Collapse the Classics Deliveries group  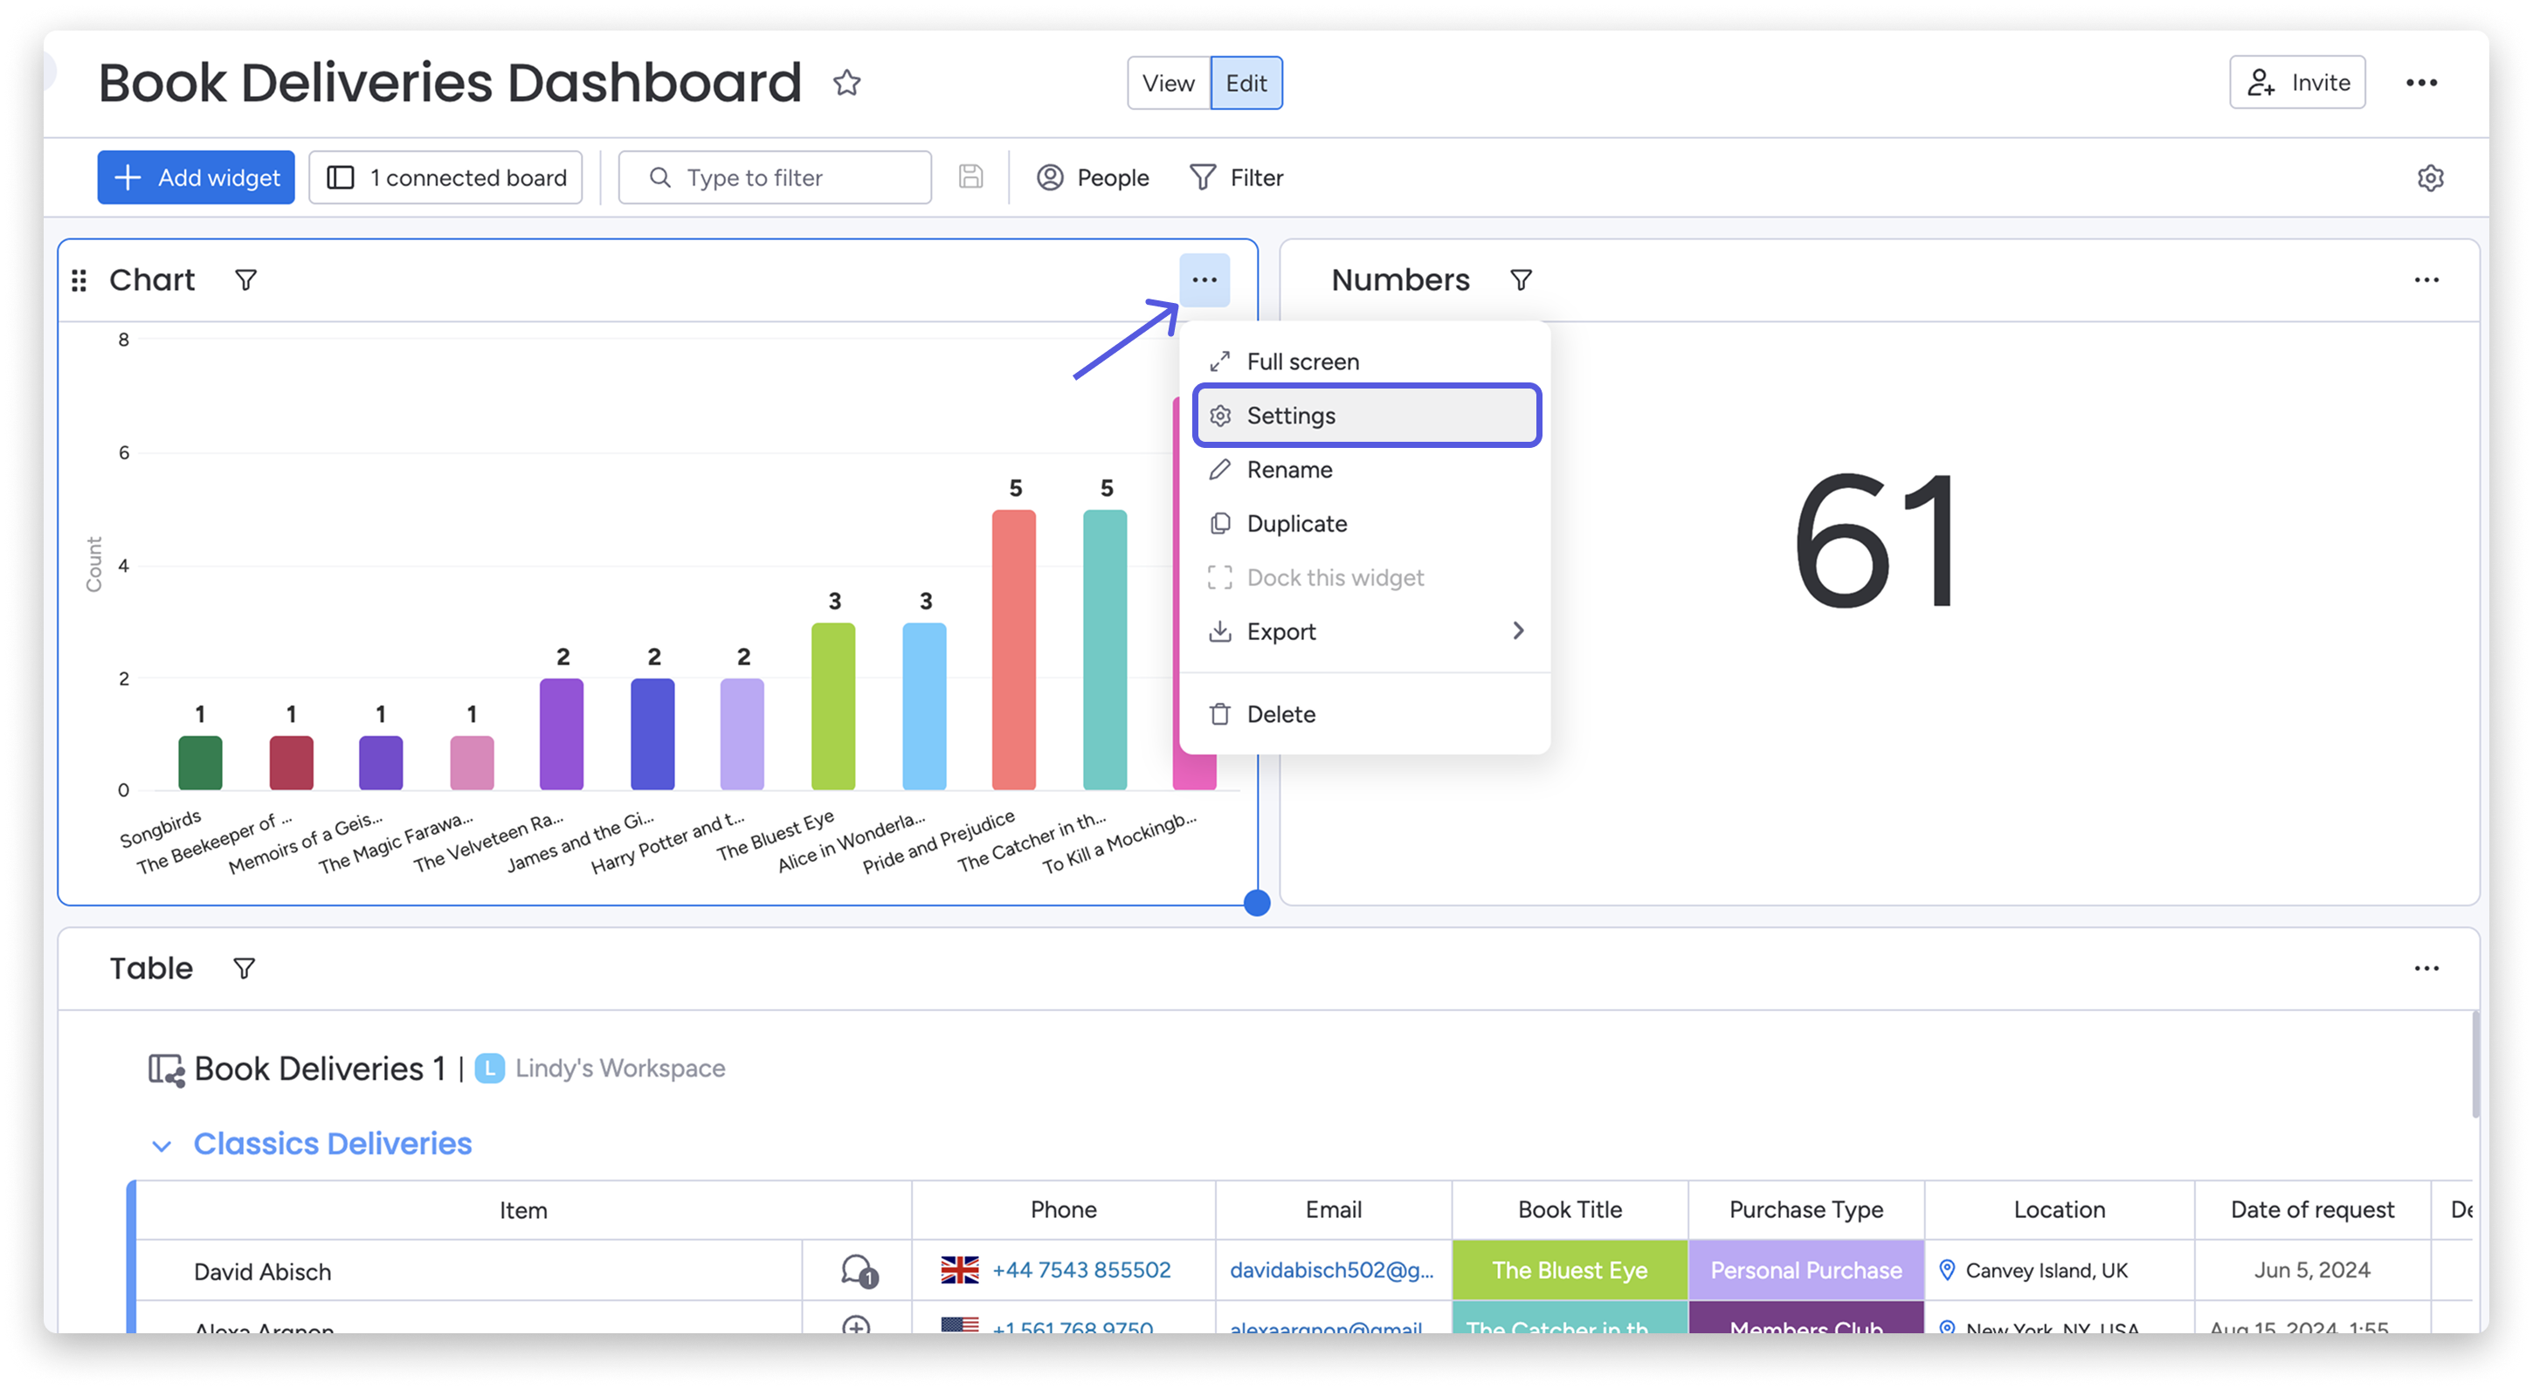coord(162,1146)
